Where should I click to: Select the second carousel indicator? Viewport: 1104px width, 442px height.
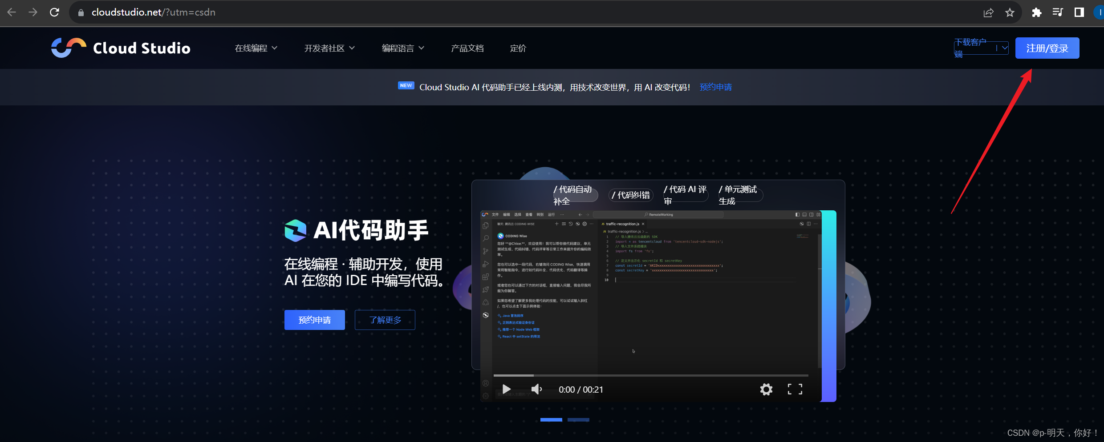578,419
